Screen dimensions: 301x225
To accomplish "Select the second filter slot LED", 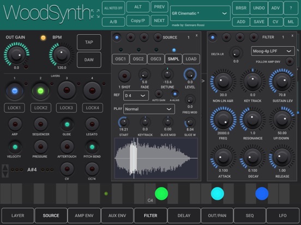I will [x=226, y=37].
